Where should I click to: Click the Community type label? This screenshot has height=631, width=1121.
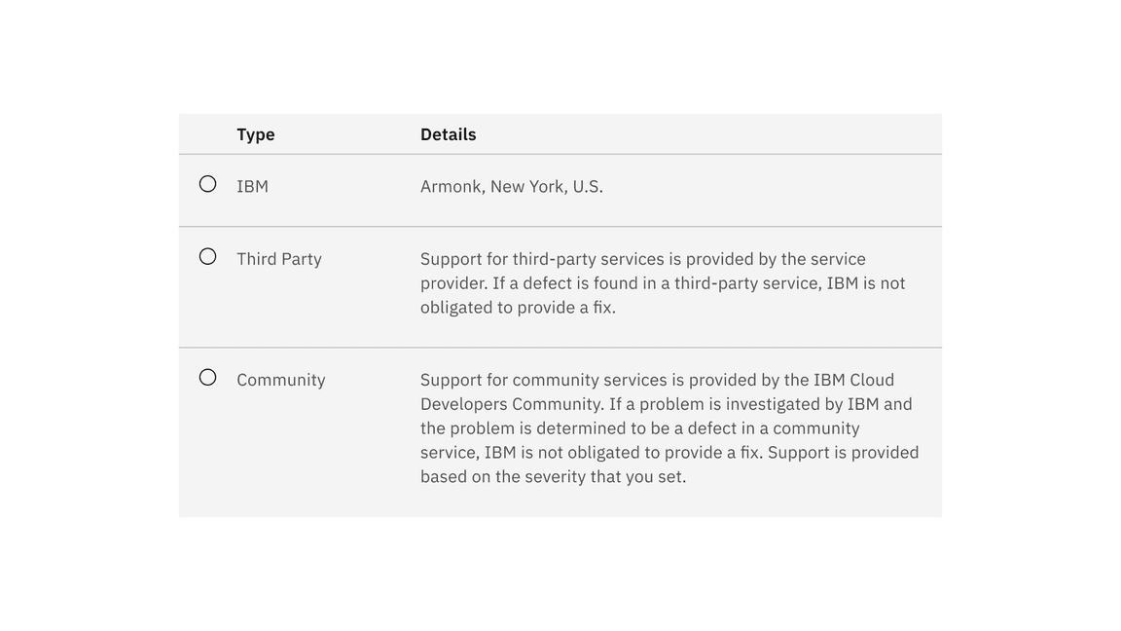(x=281, y=380)
